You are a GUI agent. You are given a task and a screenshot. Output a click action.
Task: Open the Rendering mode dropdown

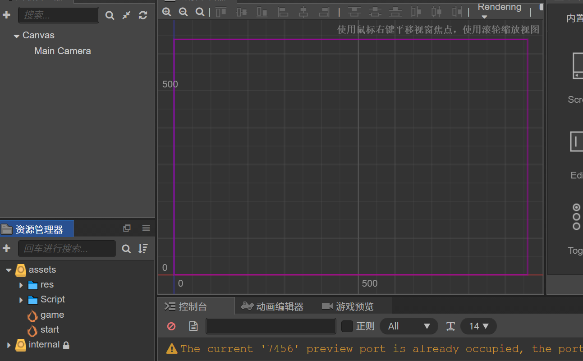click(499, 11)
